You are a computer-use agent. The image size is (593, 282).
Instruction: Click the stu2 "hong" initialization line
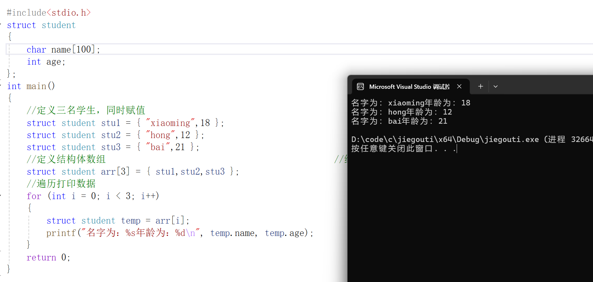pyautogui.click(x=115, y=135)
